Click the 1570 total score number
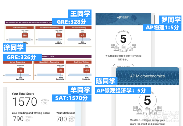Viewport: 183px width, 126px height. [25, 101]
